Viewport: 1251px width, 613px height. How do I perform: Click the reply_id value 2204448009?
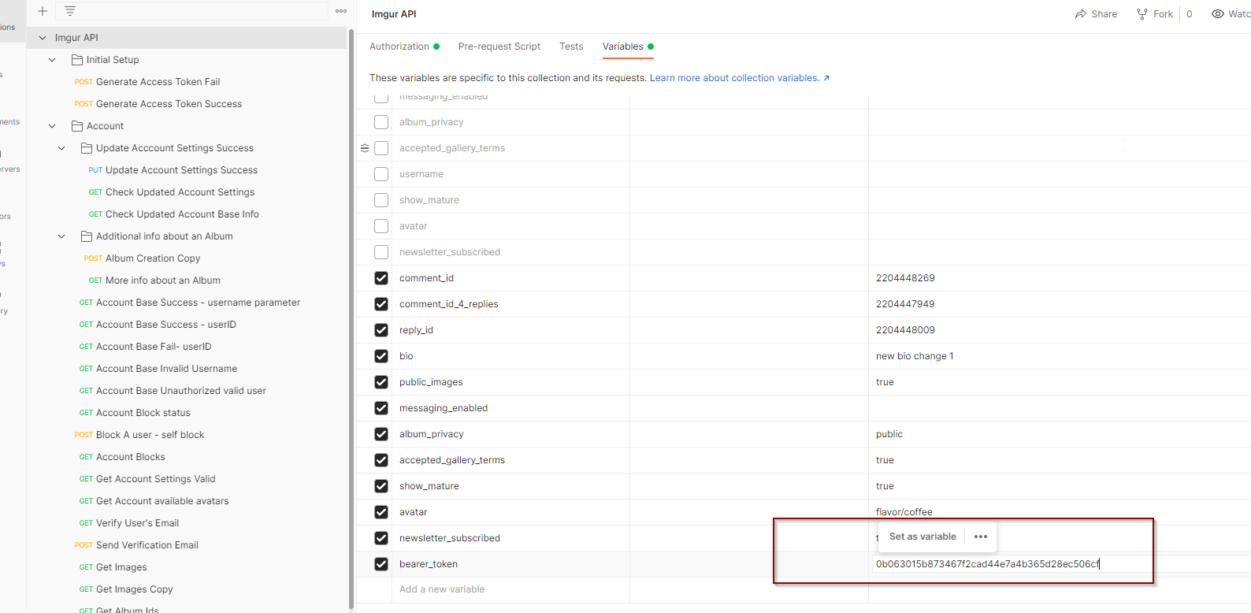pos(905,330)
